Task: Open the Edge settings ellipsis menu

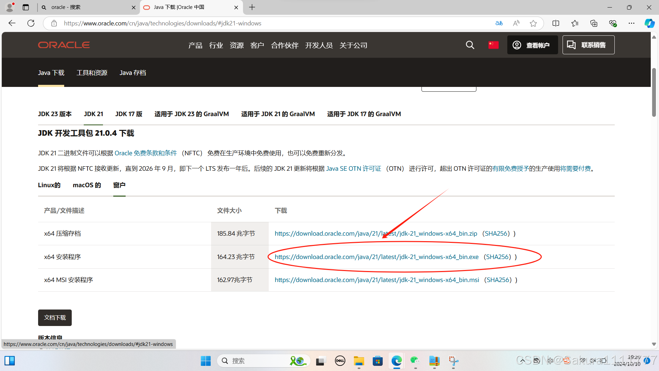Action: [632, 23]
